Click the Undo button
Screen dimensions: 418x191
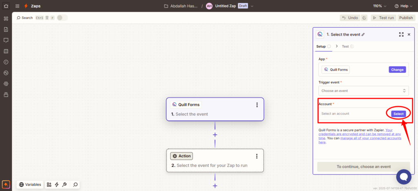coord(350,18)
